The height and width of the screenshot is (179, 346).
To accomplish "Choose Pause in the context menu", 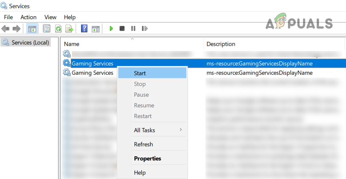I will point(152,95).
